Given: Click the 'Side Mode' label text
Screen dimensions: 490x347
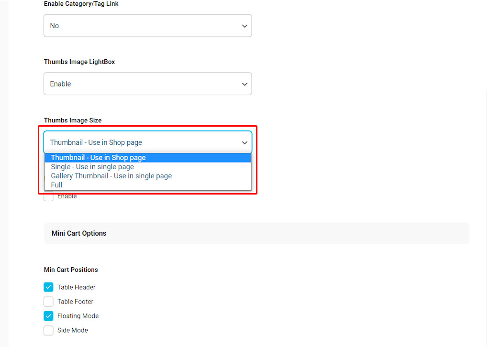Looking at the screenshot, I should pos(73,330).
